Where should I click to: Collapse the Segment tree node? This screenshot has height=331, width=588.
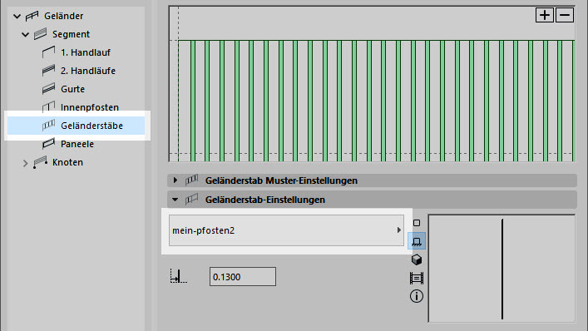click(25, 34)
